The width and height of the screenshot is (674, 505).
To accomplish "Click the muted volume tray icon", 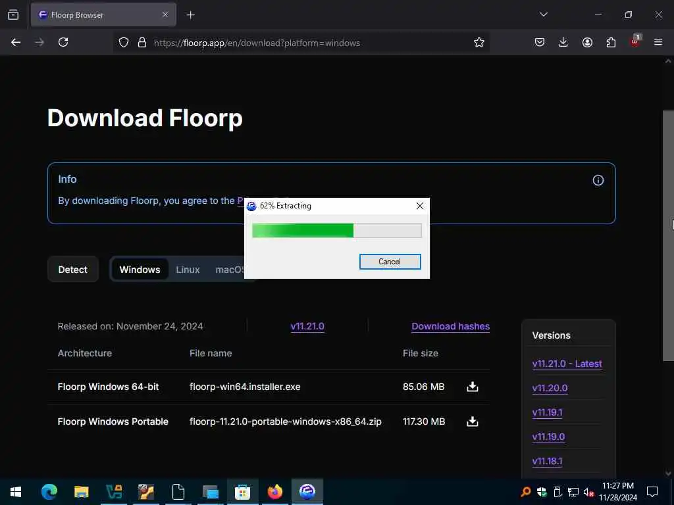I will click(x=588, y=492).
